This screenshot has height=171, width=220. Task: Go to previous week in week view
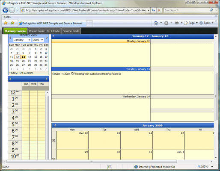click(x=54, y=36)
